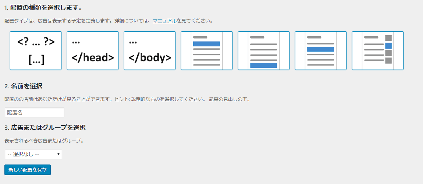Screen dimensions: 423x184
Task: Choose the </head> header placement type
Action: point(93,50)
